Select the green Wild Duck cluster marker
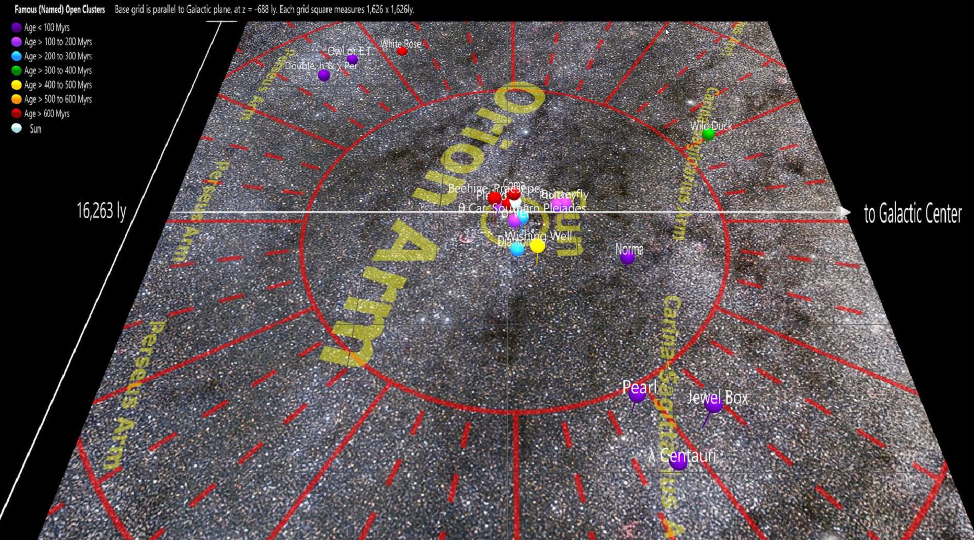The height and width of the screenshot is (540, 974). point(709,134)
